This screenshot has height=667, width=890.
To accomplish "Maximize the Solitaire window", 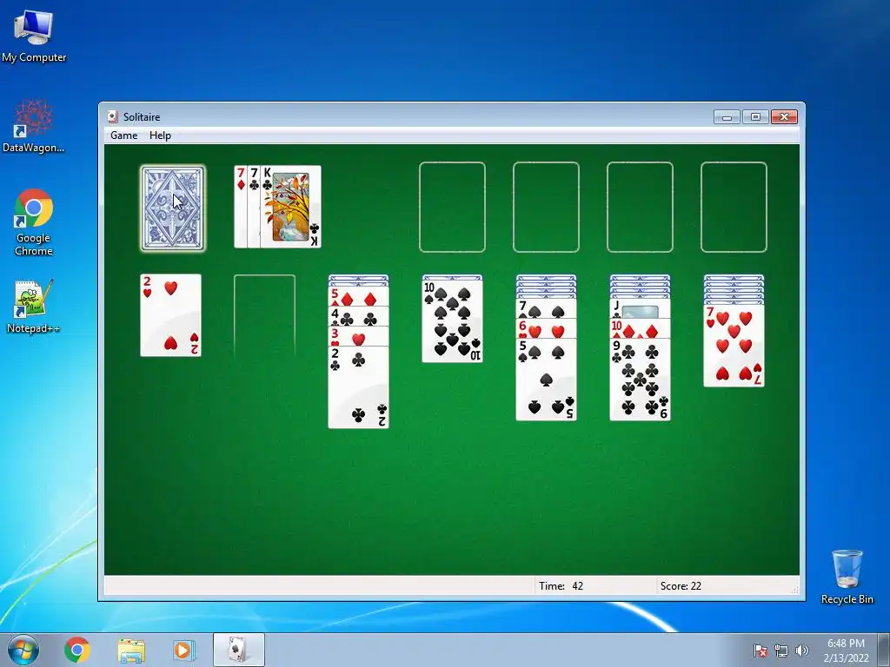I will click(x=755, y=117).
